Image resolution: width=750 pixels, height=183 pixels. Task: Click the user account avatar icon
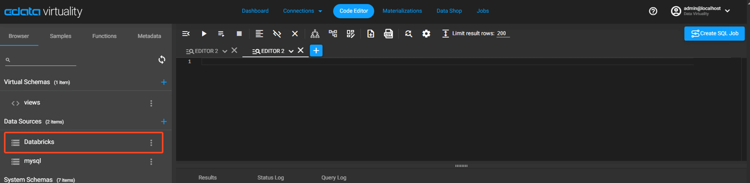click(x=676, y=11)
